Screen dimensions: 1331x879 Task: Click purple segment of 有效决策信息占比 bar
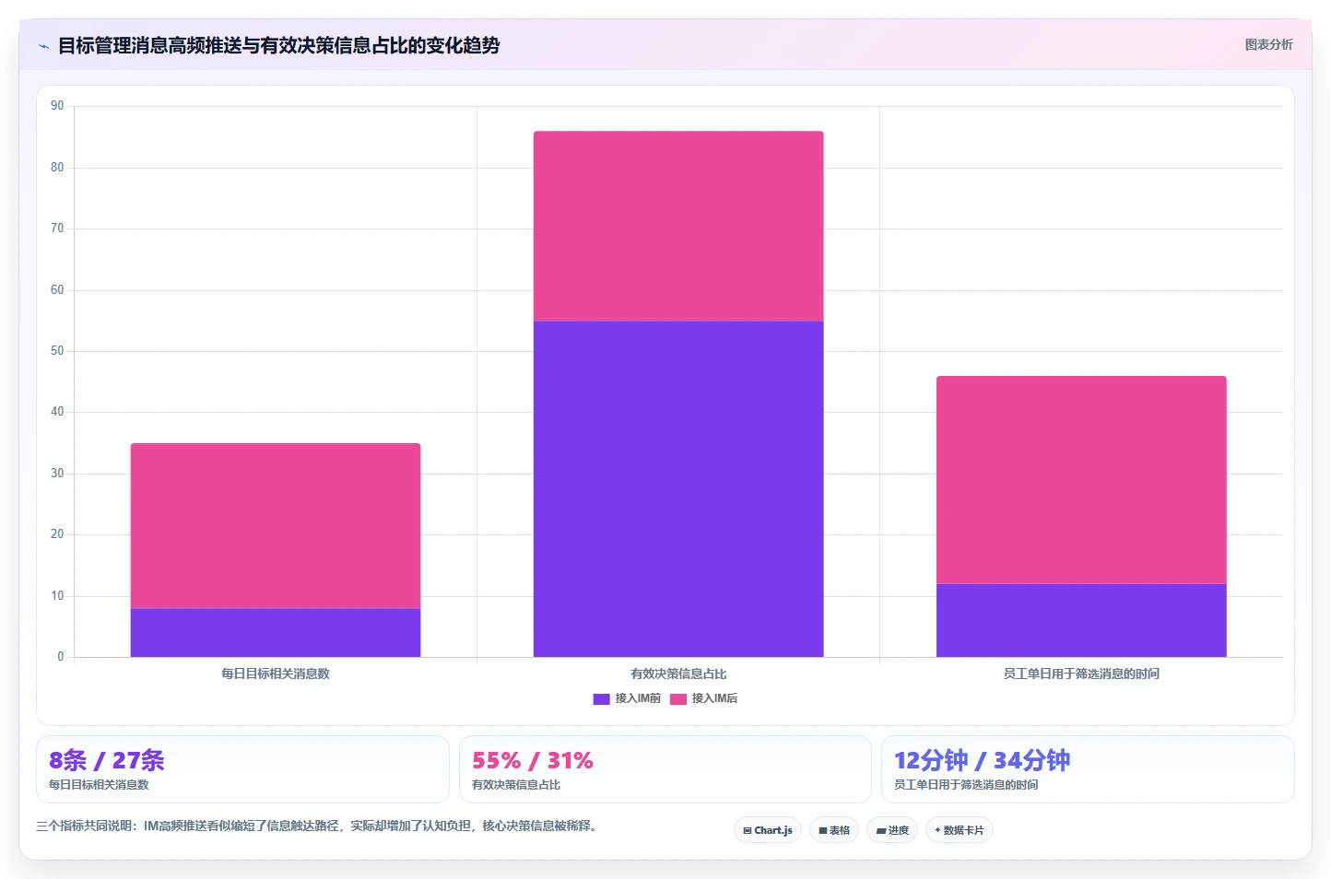tap(678, 488)
